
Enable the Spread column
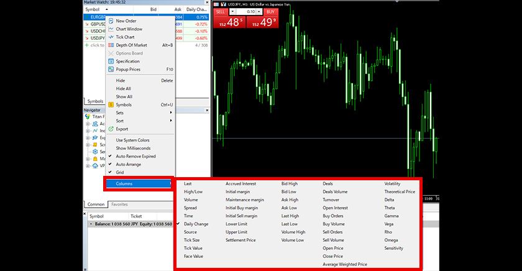click(190, 208)
